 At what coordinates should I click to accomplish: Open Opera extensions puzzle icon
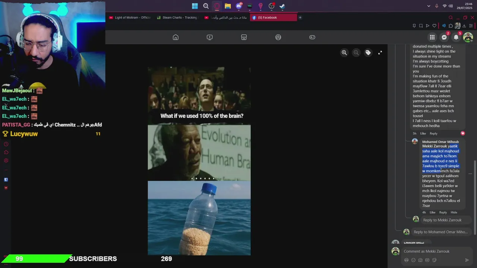point(451,26)
